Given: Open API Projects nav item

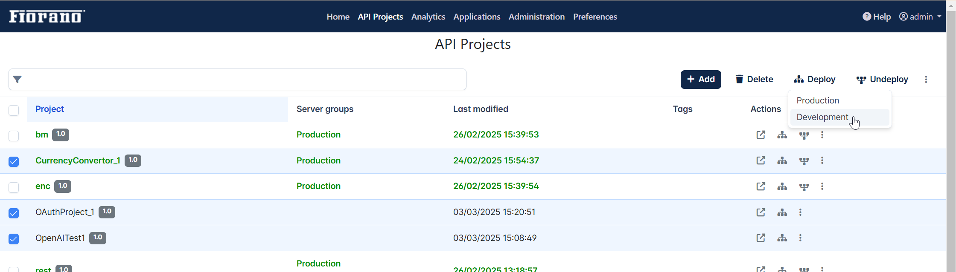Looking at the screenshot, I should click(380, 17).
